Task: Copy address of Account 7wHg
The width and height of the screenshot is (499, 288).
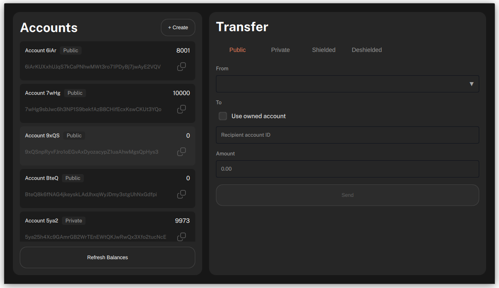Action: (182, 109)
